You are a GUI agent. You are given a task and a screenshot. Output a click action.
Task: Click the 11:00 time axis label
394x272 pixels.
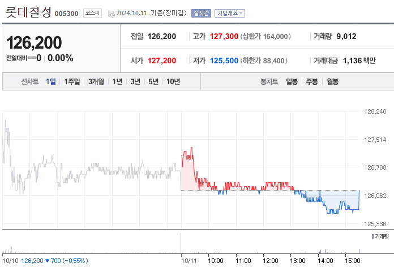[x=243, y=261]
